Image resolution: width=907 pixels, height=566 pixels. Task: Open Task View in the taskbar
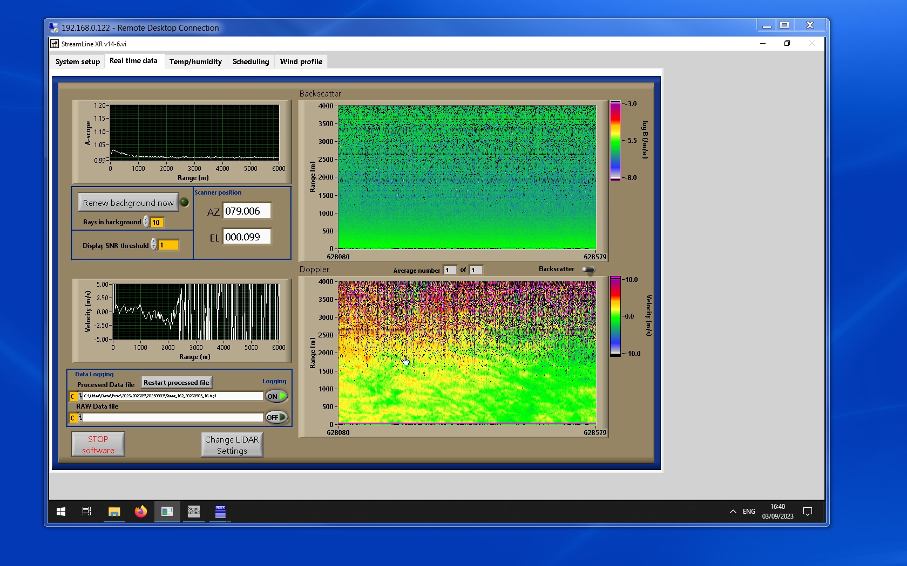pos(87,512)
